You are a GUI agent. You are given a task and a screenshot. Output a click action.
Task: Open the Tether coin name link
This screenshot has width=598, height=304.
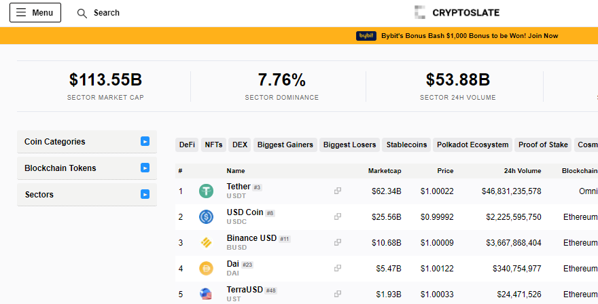pyautogui.click(x=239, y=187)
